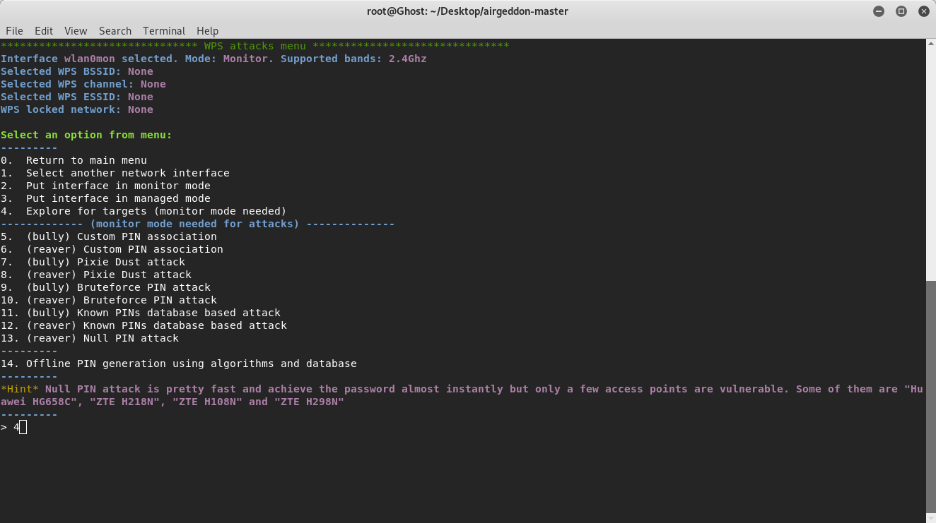This screenshot has width=936, height=523.
Task: Click the '*Hint*' label text
Action: pos(20,389)
